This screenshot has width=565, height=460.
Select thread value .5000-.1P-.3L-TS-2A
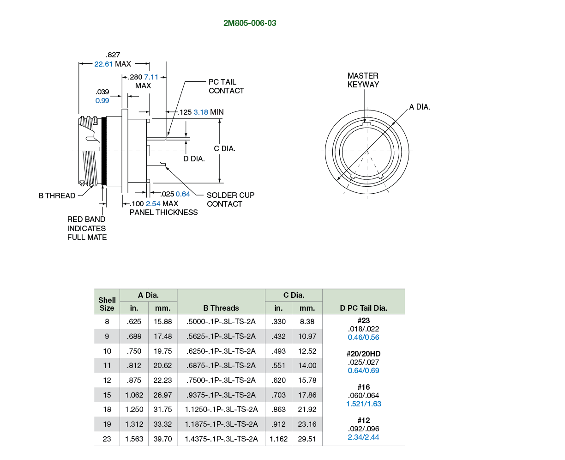pyautogui.click(x=221, y=321)
